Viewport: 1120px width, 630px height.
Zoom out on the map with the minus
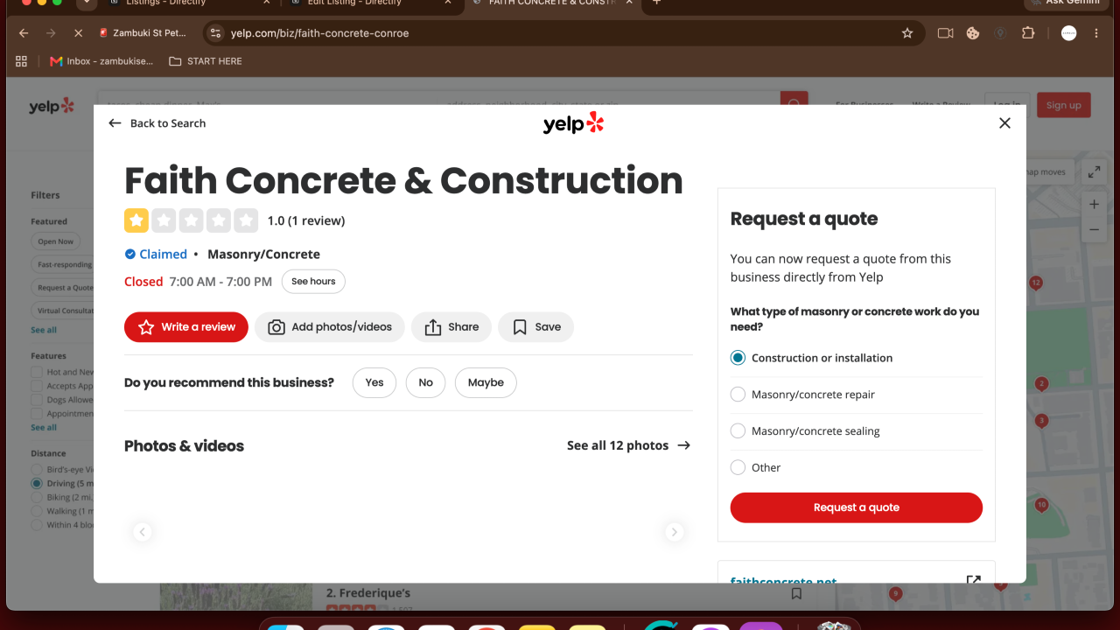click(1094, 230)
